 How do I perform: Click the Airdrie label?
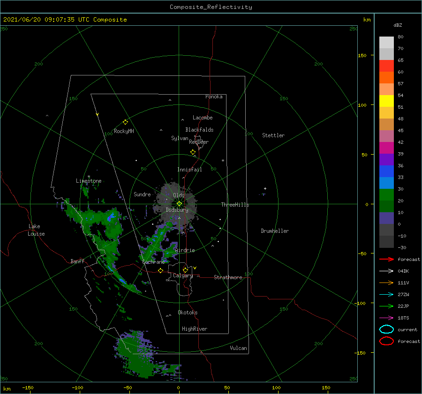(x=185, y=250)
